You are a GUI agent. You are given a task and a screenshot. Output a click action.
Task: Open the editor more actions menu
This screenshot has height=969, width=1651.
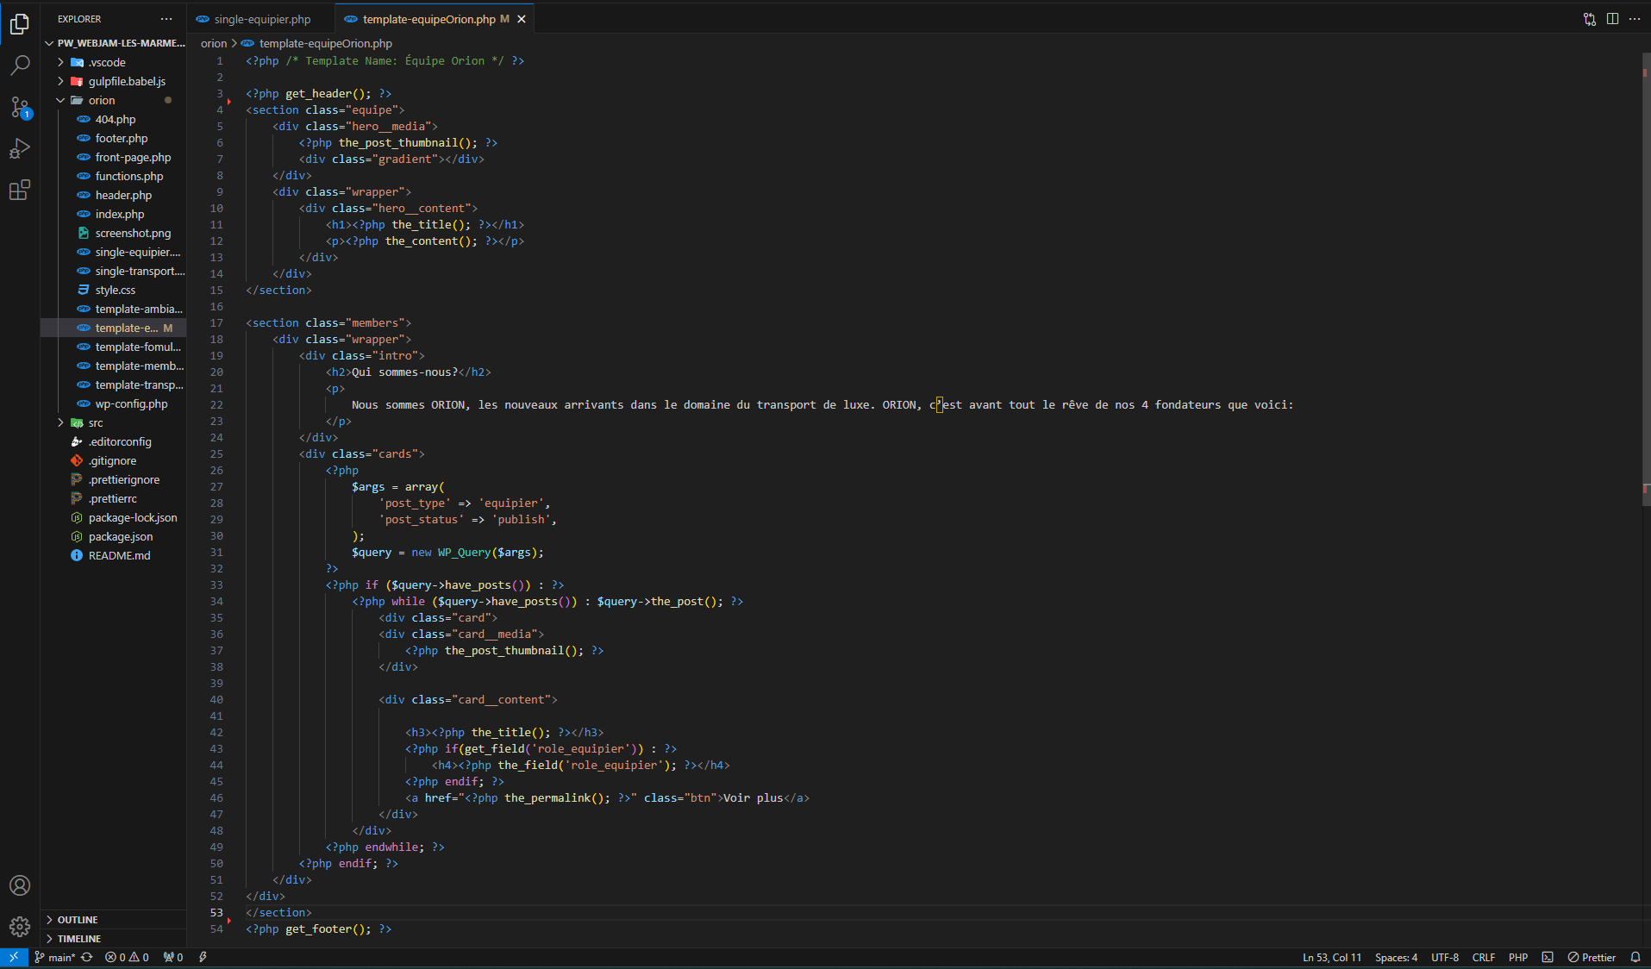coord(1635,18)
